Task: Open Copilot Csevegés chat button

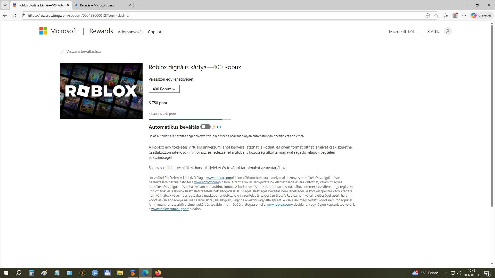Action: pos(481,15)
